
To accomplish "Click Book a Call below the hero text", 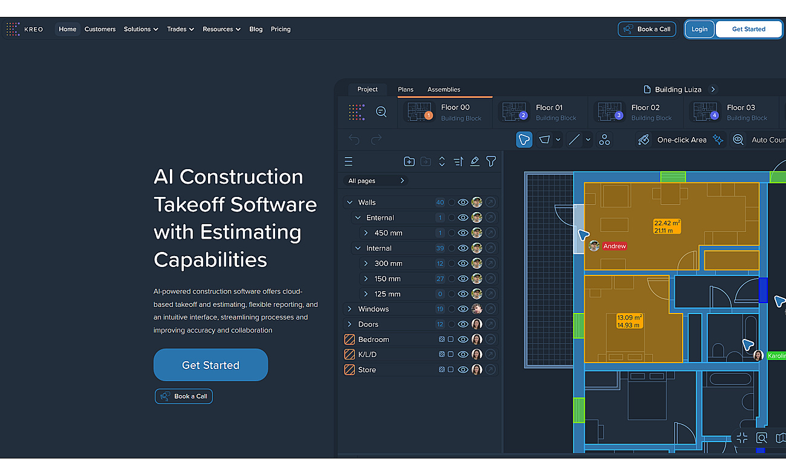I will click(x=184, y=396).
